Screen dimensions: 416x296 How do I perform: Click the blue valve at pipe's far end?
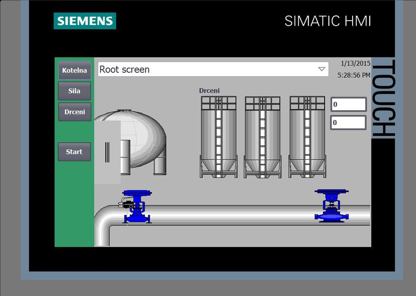[331, 206]
